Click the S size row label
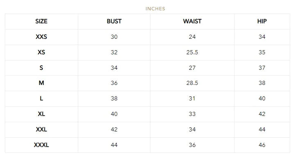This screenshot has width=295, height=158. tap(41, 68)
